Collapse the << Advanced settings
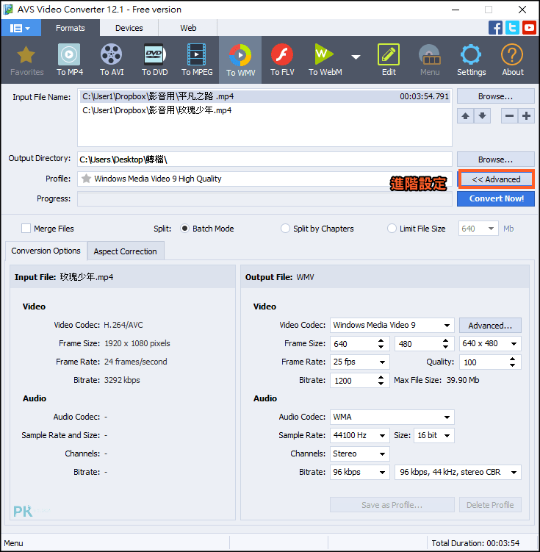Viewport: 540px width, 552px height. coord(496,179)
